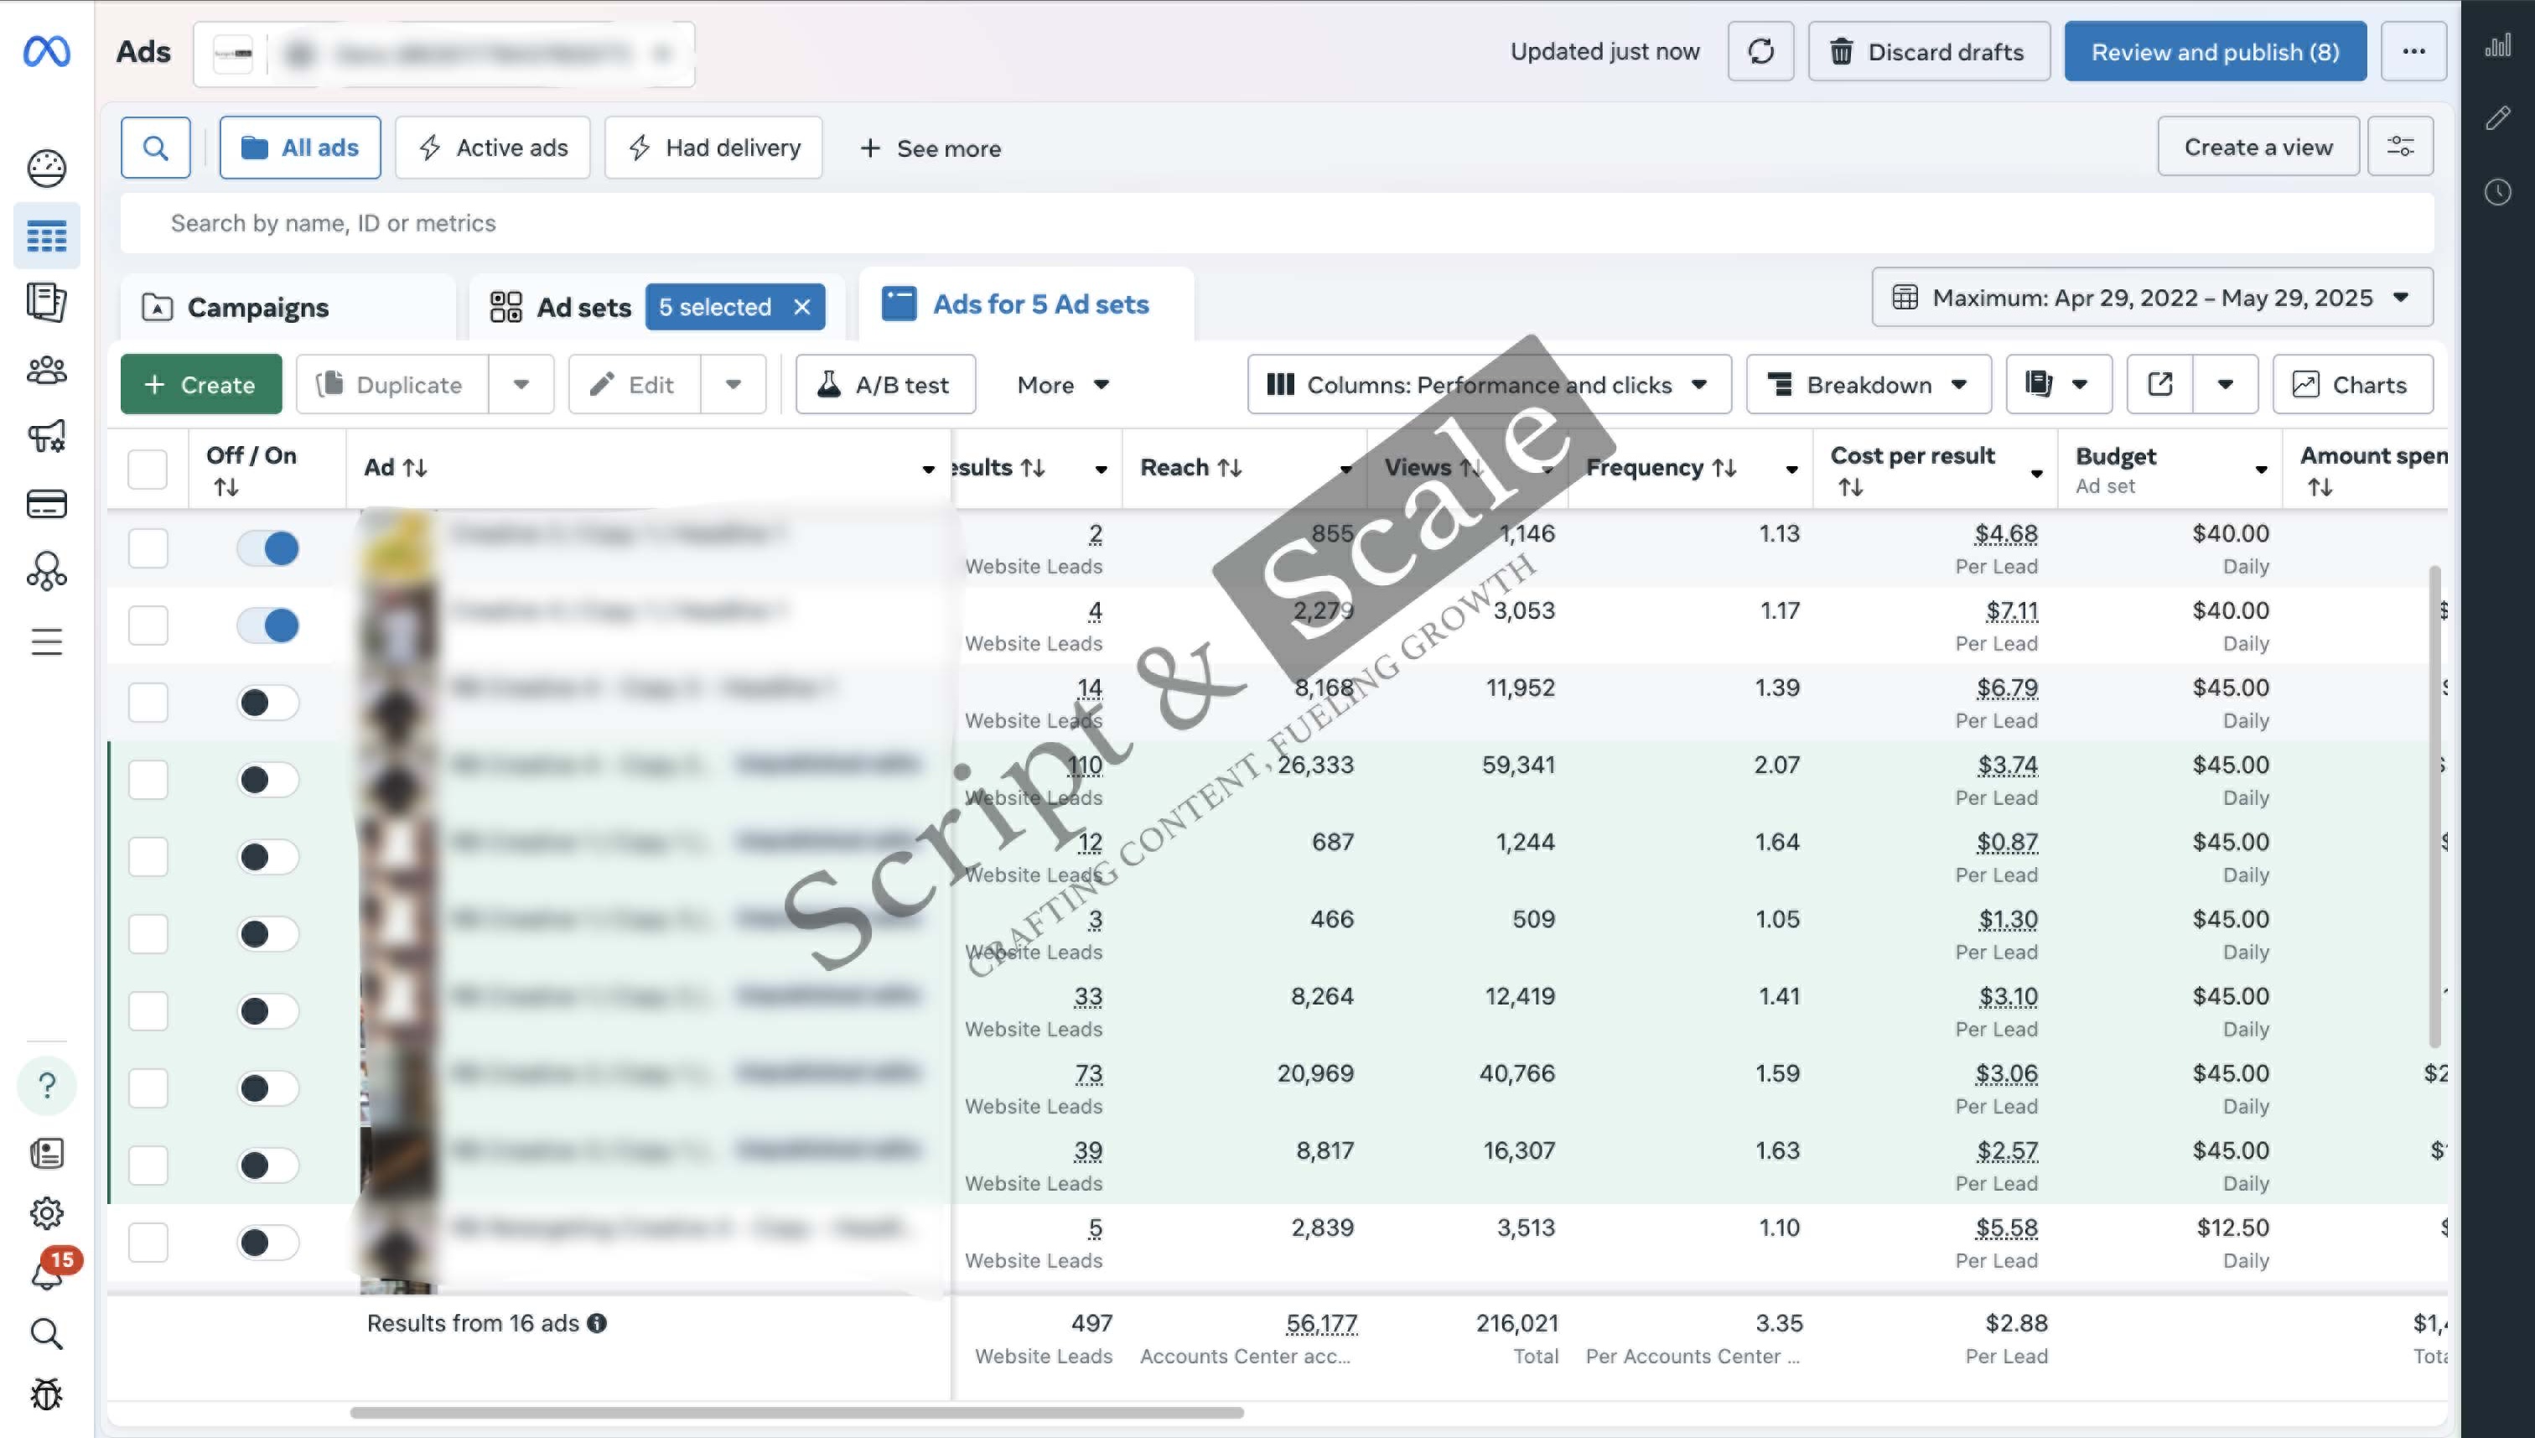Turn off the first ad's toggle
The width and height of the screenshot is (2535, 1438).
point(268,548)
